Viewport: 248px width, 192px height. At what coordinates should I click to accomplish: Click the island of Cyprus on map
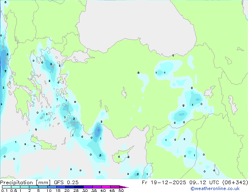121,155
